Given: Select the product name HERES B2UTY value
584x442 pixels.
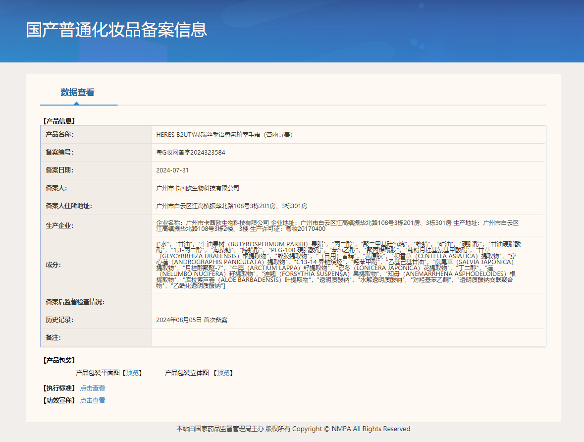Looking at the screenshot, I should [x=224, y=134].
